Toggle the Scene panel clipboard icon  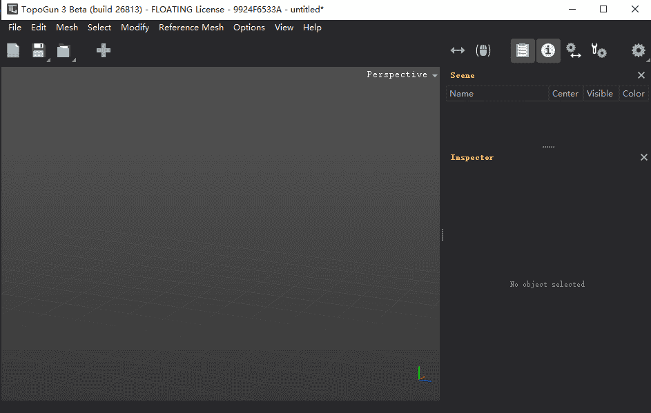tap(523, 51)
